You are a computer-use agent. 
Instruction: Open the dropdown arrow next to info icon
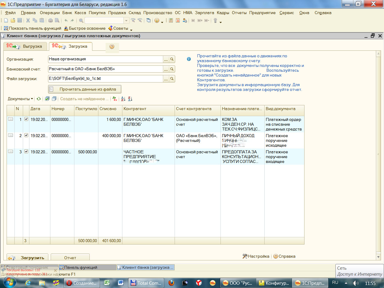162,22
